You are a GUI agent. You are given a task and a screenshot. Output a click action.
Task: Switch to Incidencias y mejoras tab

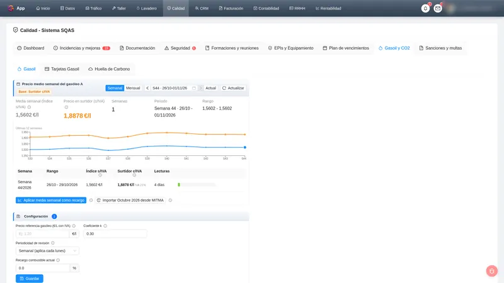click(82, 48)
